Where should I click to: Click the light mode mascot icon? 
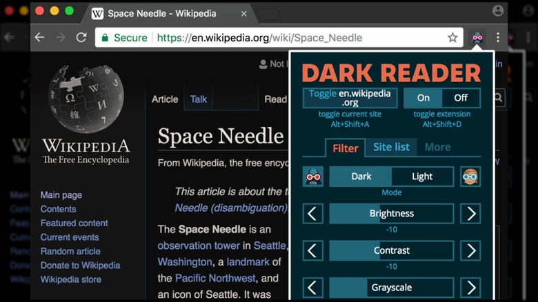[x=471, y=177]
